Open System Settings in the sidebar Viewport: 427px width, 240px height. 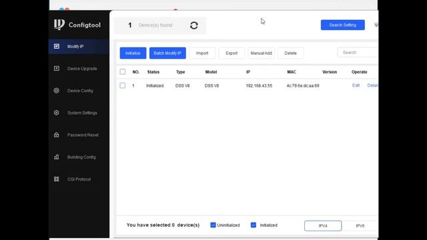click(82, 113)
